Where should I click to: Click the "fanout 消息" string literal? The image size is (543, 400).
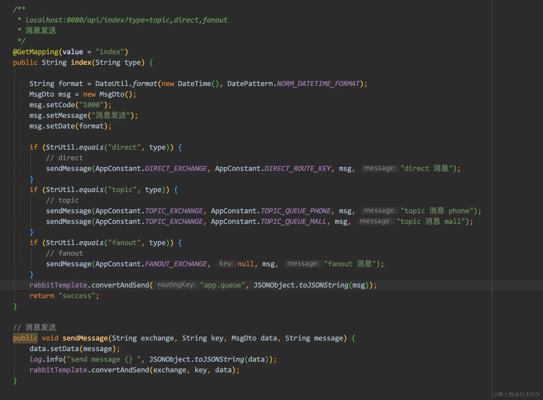pos(350,264)
